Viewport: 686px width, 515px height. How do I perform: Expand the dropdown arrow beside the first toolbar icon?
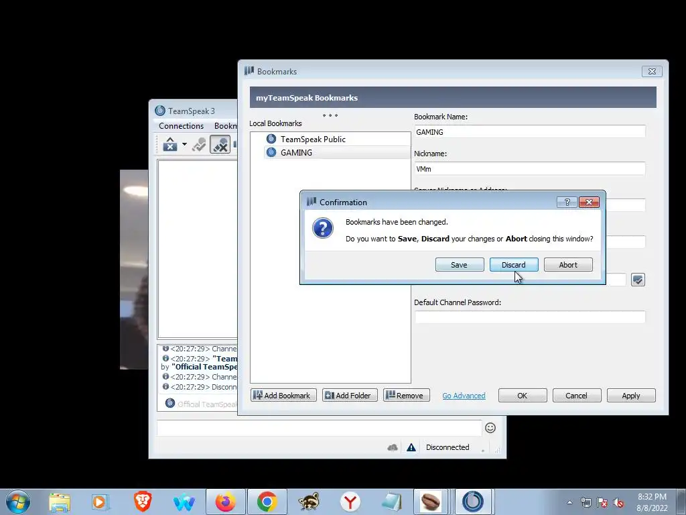pyautogui.click(x=184, y=144)
